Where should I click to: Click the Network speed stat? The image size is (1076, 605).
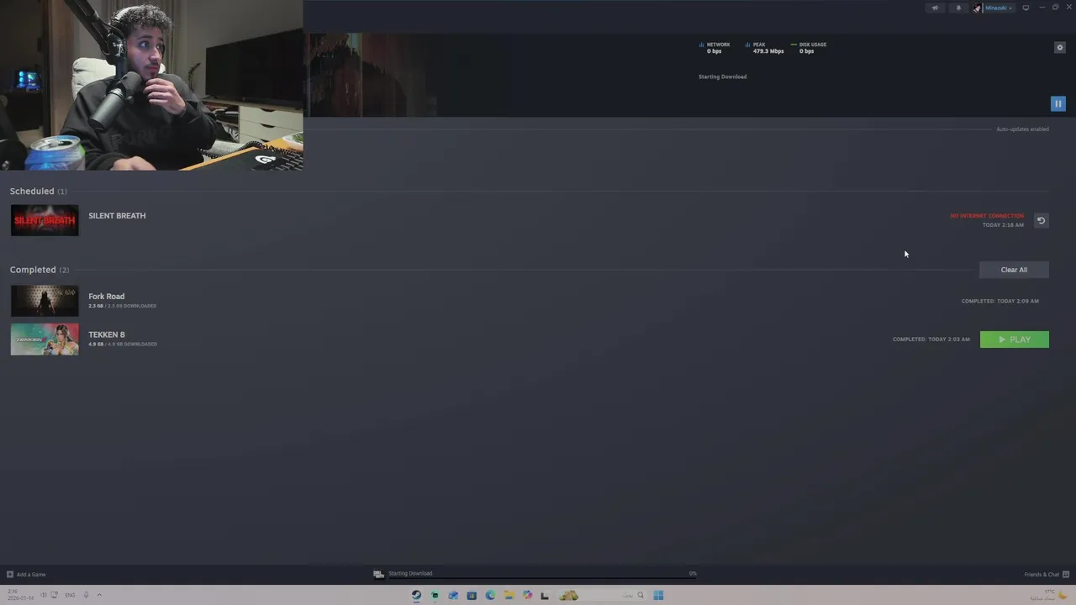click(715, 48)
